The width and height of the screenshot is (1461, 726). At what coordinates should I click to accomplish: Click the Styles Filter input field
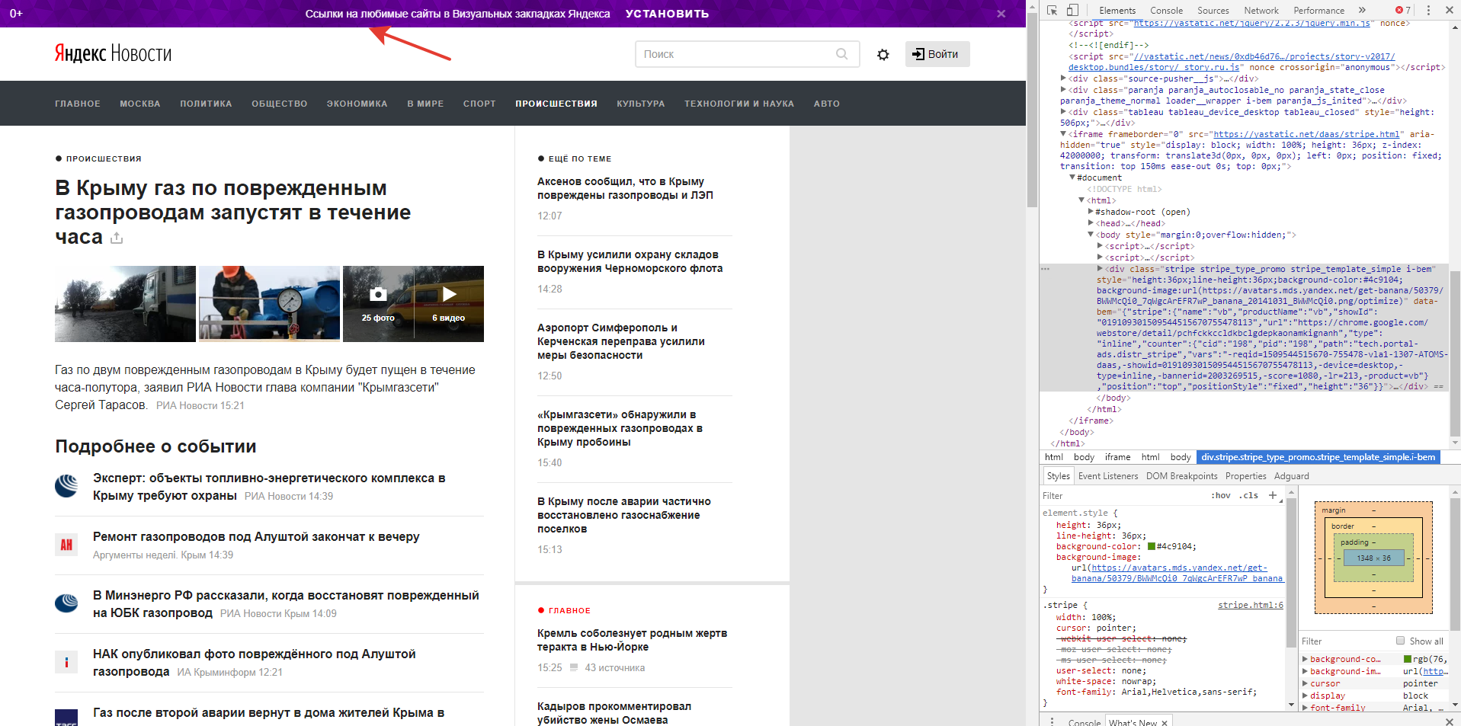click(x=1123, y=495)
